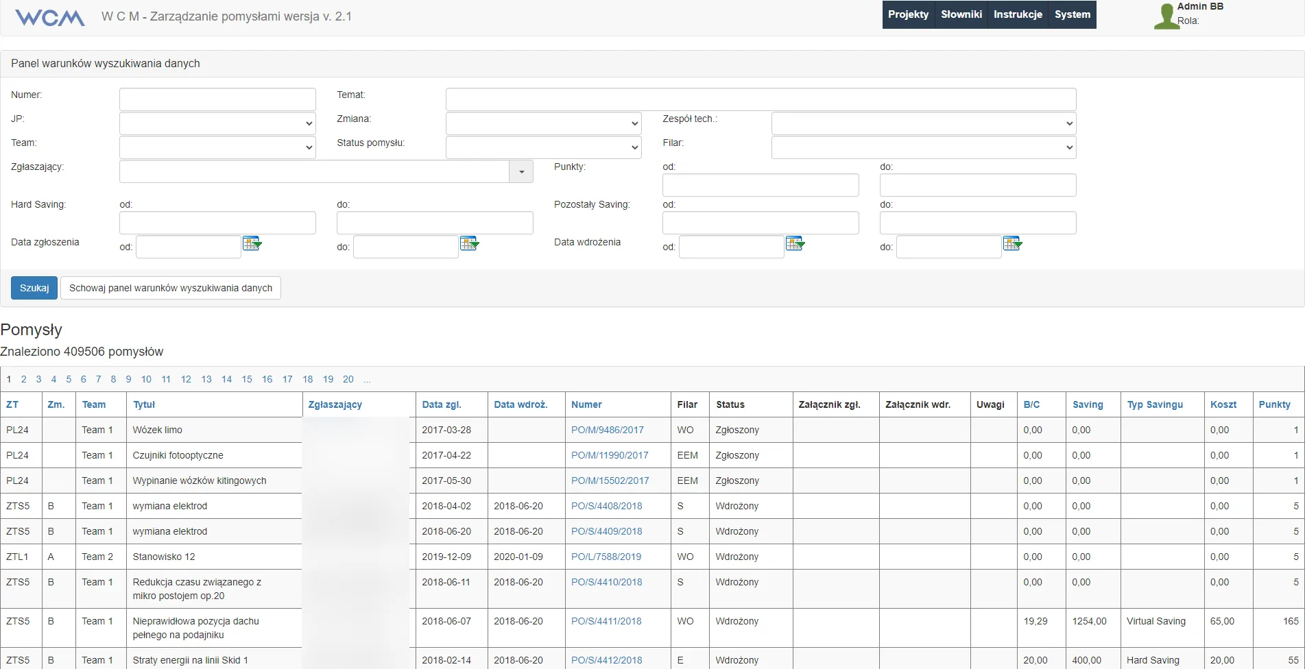The image size is (1305, 669).
Task: Open the Instrukcje menu
Action: pos(1018,14)
